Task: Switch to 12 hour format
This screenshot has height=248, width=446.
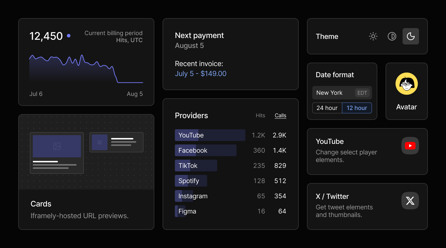Action: point(357,108)
